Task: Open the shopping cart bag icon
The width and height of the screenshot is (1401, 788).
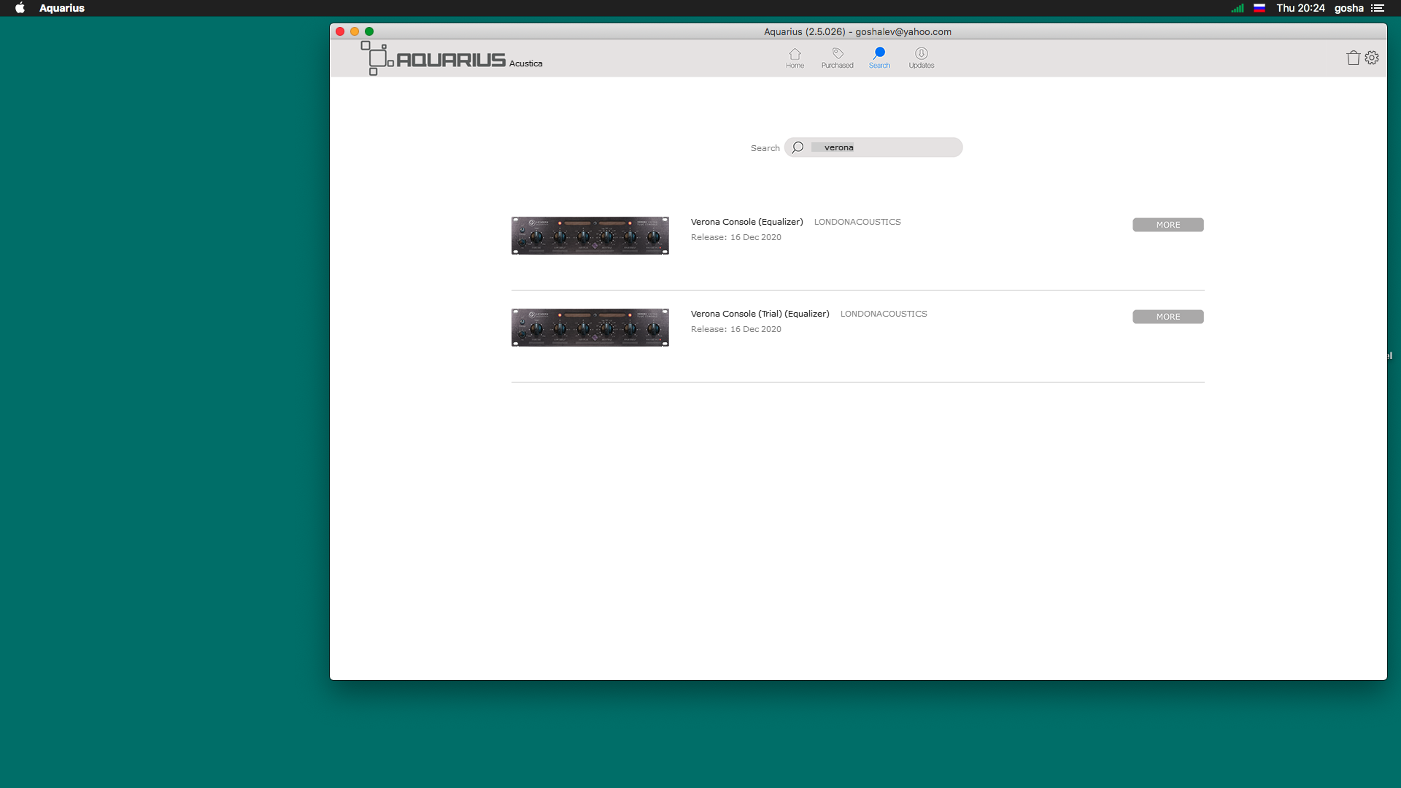Action: 1353,58
